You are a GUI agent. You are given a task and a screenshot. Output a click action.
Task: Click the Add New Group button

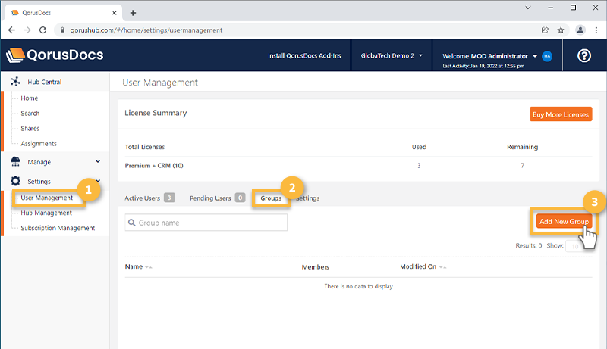[562, 221]
